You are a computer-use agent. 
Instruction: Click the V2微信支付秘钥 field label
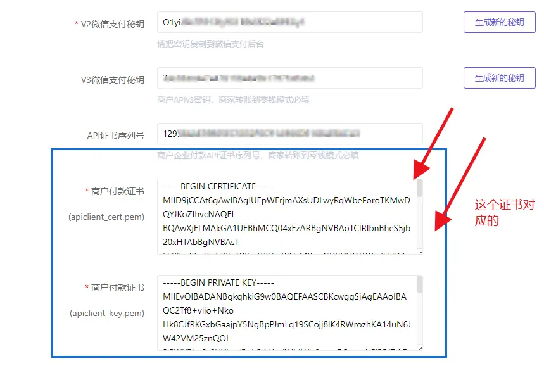[112, 24]
